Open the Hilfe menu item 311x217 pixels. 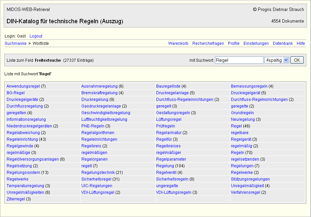301,43
